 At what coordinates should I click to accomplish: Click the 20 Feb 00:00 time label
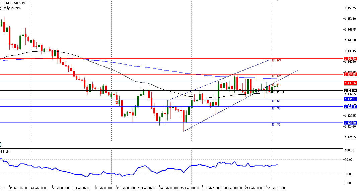click(x=232, y=188)
